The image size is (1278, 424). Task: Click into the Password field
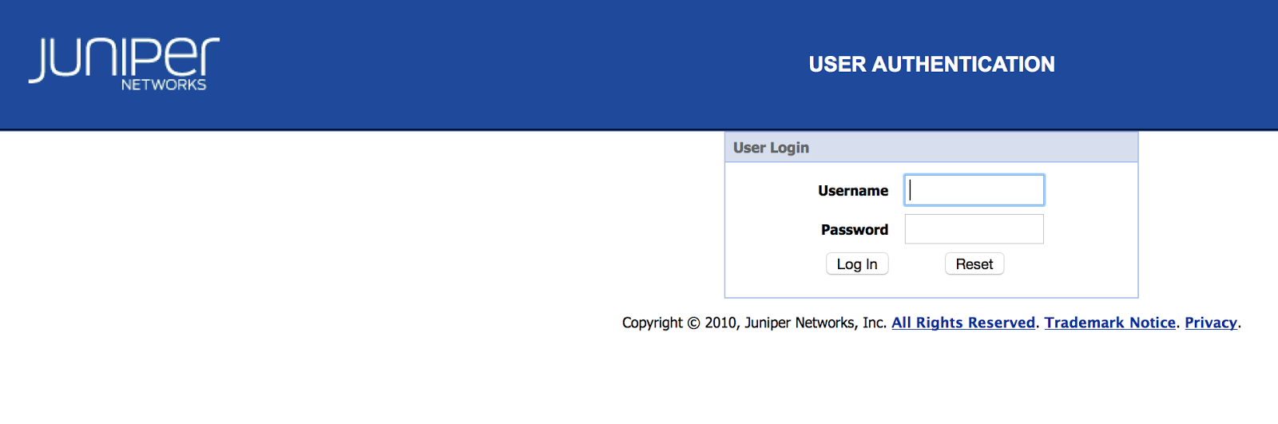tap(974, 229)
